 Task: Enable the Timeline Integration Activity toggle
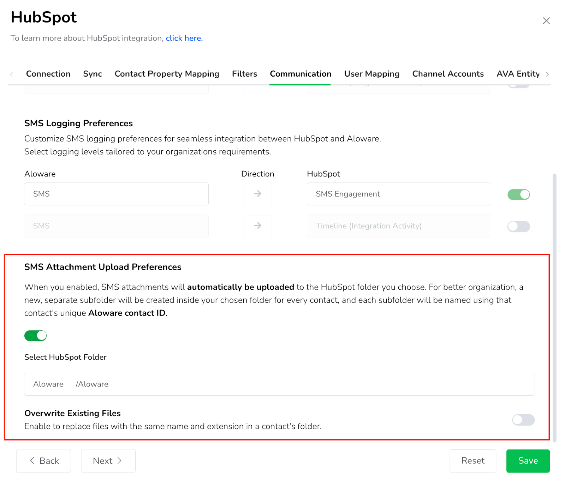pyautogui.click(x=518, y=227)
